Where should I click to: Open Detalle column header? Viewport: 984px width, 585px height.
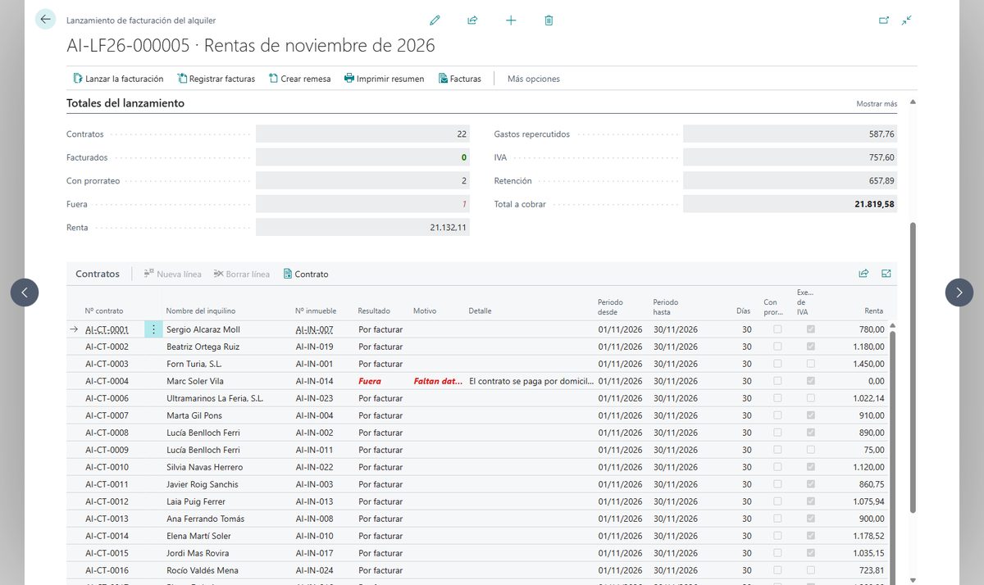[x=480, y=311]
